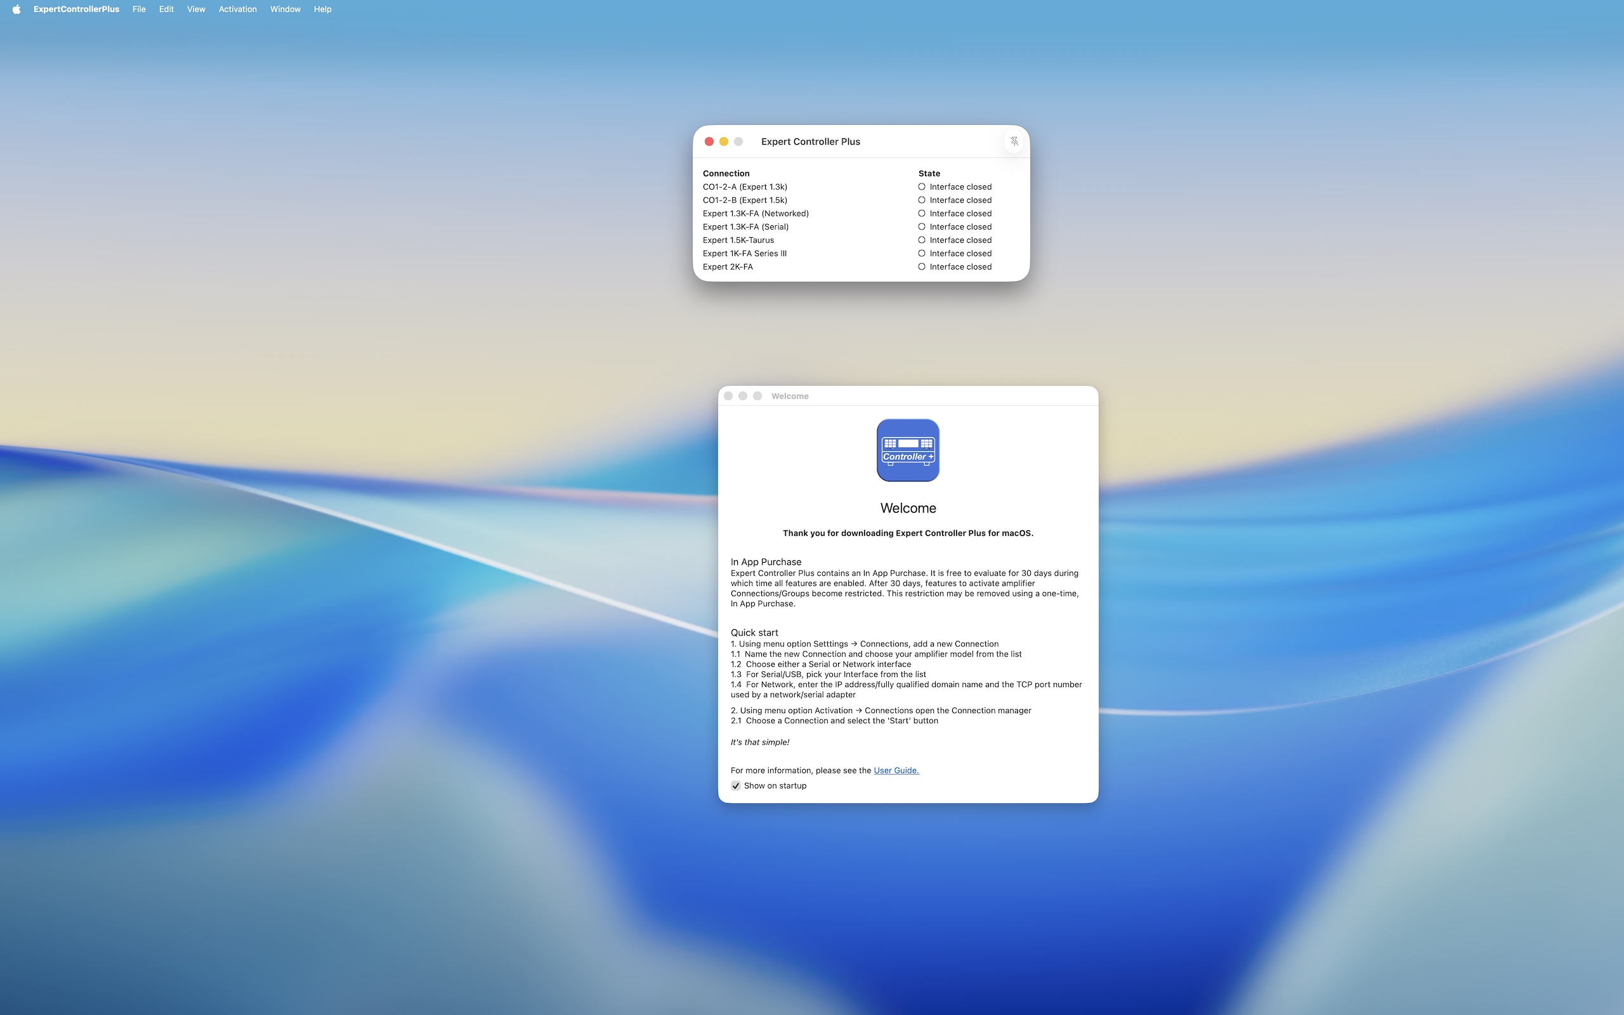Open the Edit menu
1624x1015 pixels.
[166, 9]
